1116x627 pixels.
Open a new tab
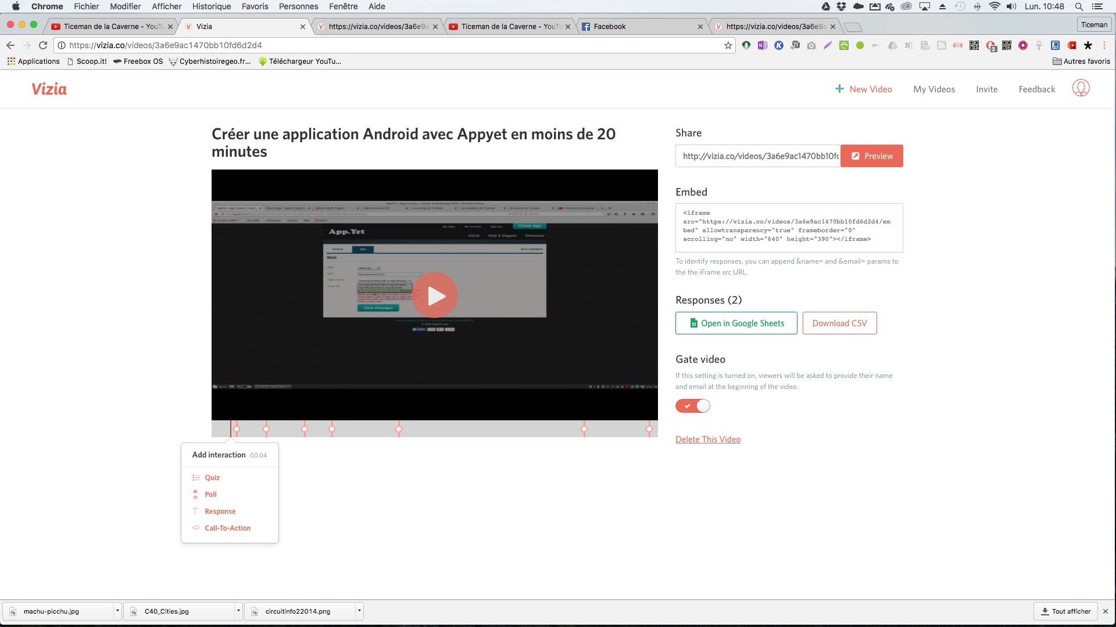tap(853, 27)
